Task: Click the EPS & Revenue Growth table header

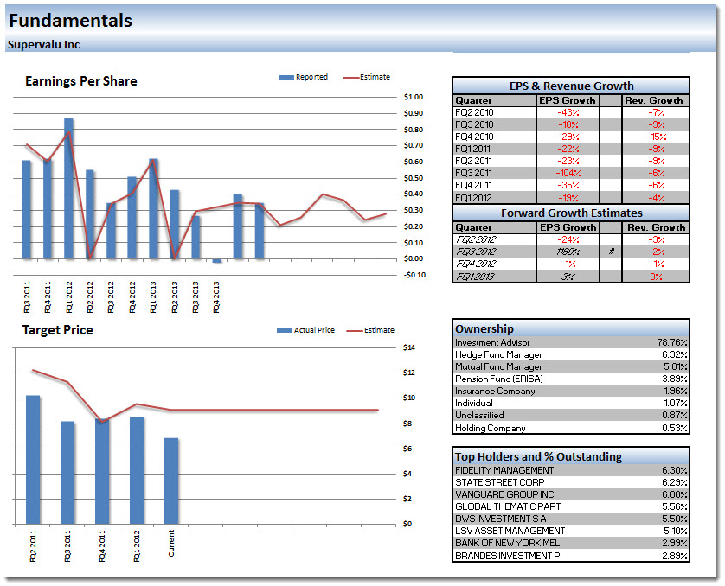Action: pos(571,86)
